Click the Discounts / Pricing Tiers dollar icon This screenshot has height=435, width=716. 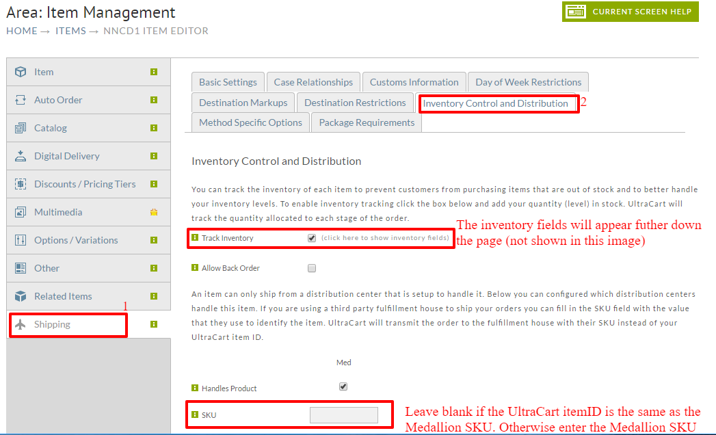tap(20, 184)
